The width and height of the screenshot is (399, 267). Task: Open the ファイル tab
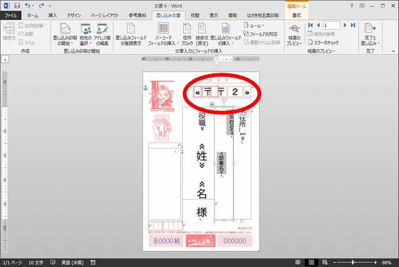point(11,16)
